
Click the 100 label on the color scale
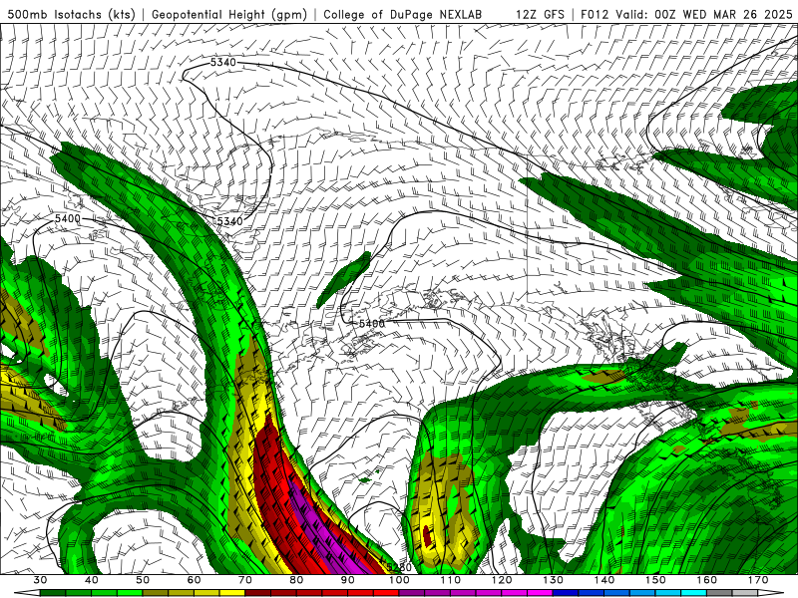pyautogui.click(x=399, y=580)
